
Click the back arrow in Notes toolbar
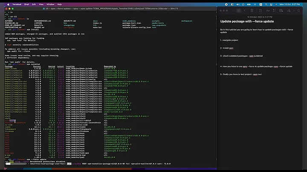[x=245, y=11]
